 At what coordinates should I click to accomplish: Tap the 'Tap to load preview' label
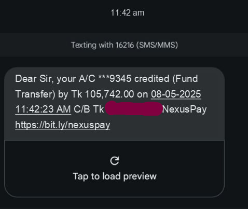[x=115, y=176]
